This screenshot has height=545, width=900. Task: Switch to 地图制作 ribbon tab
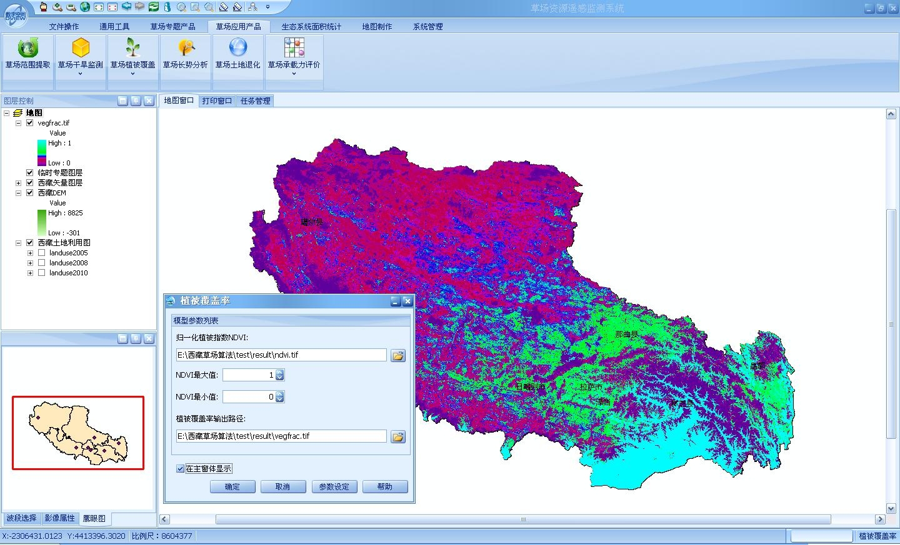(377, 26)
